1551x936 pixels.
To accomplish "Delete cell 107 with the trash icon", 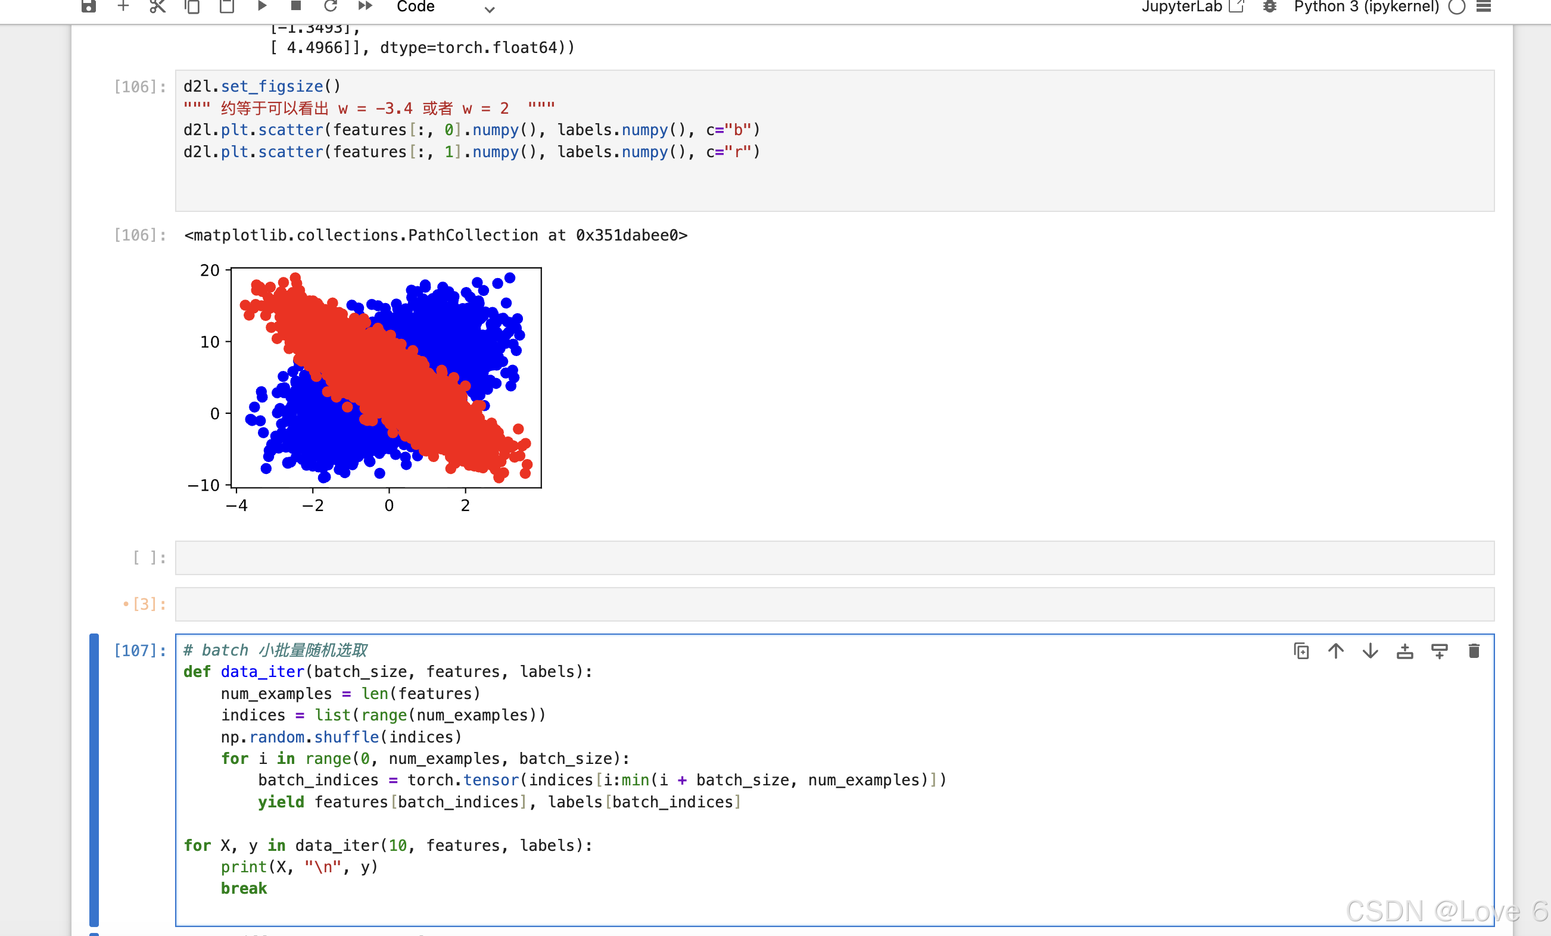I will 1474,651.
